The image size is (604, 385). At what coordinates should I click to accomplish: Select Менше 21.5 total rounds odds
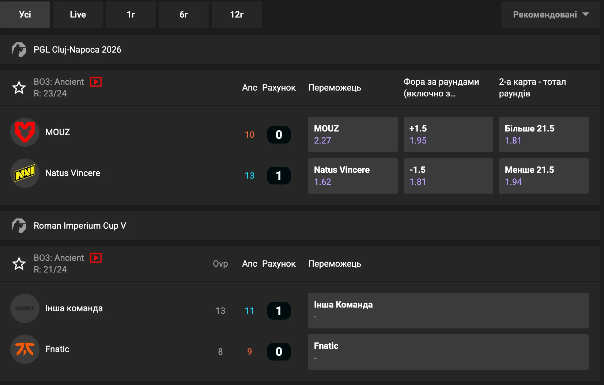[x=543, y=176]
